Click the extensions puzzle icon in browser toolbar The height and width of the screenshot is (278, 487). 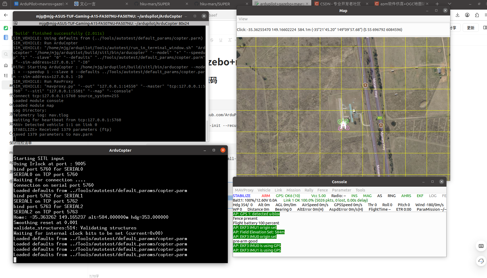pyautogui.click(x=477, y=15)
